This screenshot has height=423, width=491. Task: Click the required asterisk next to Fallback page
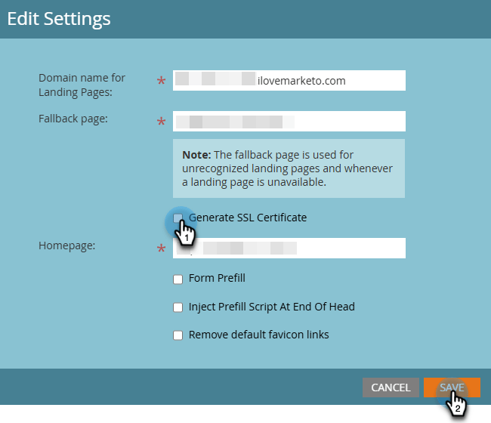(161, 122)
